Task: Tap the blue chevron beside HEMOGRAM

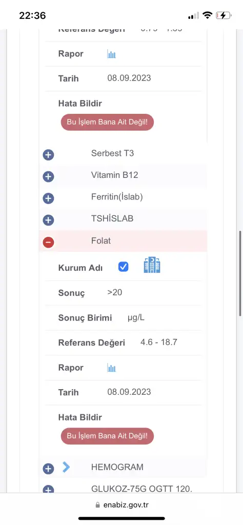Action: point(66,467)
